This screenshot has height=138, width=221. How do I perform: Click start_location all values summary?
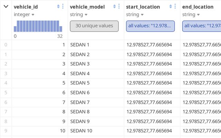coord(150,26)
